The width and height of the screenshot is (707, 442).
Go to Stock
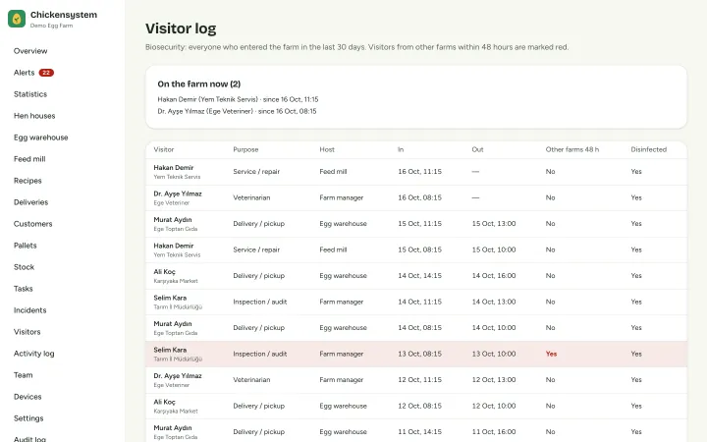tap(24, 267)
